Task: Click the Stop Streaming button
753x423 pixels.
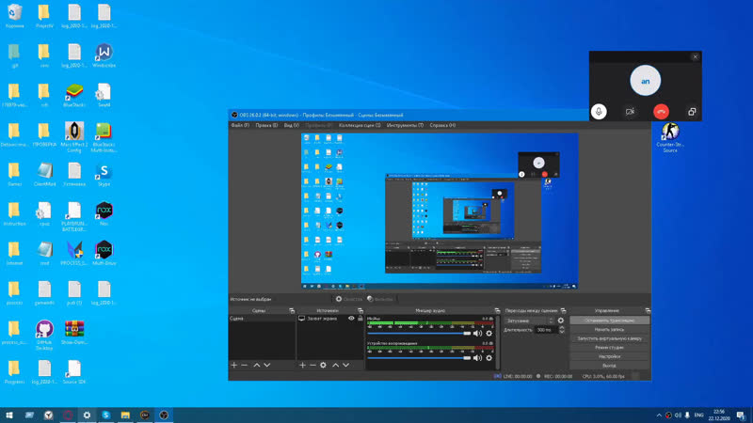Action: 609,321
